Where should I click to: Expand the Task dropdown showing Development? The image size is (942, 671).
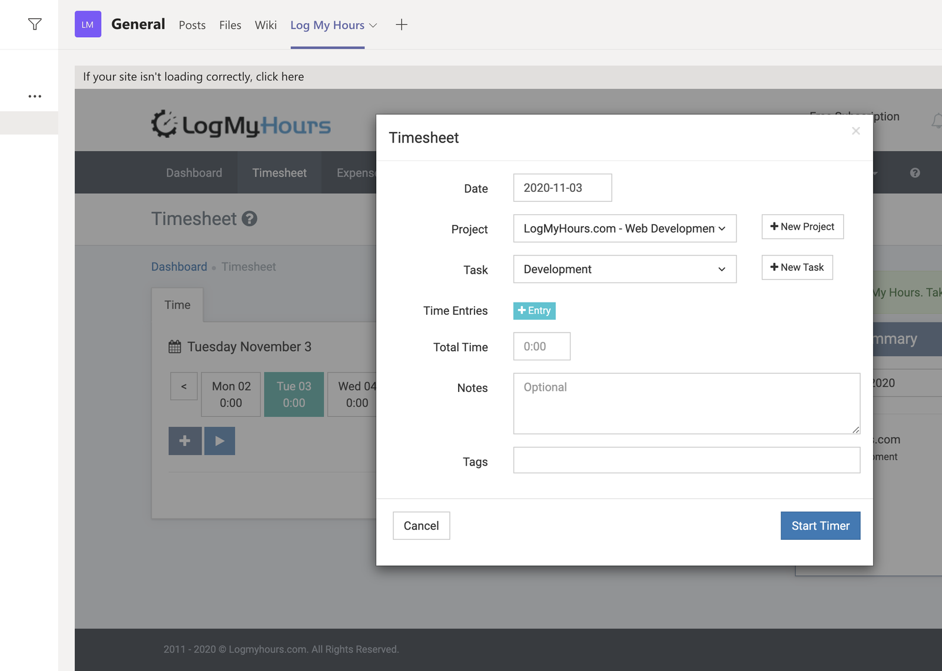[x=624, y=269]
